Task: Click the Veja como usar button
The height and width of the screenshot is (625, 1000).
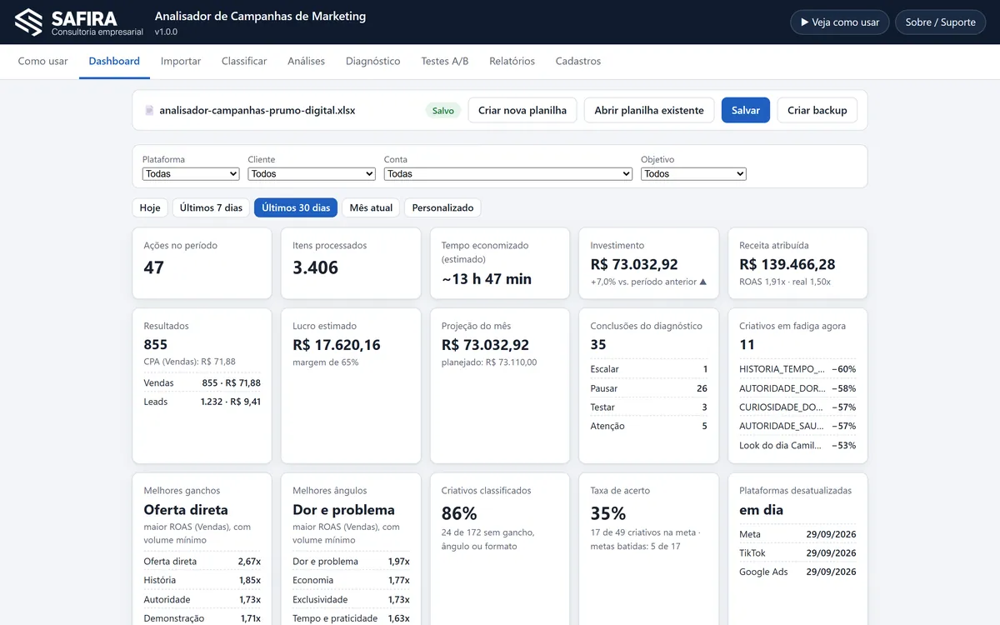Action: click(x=840, y=22)
